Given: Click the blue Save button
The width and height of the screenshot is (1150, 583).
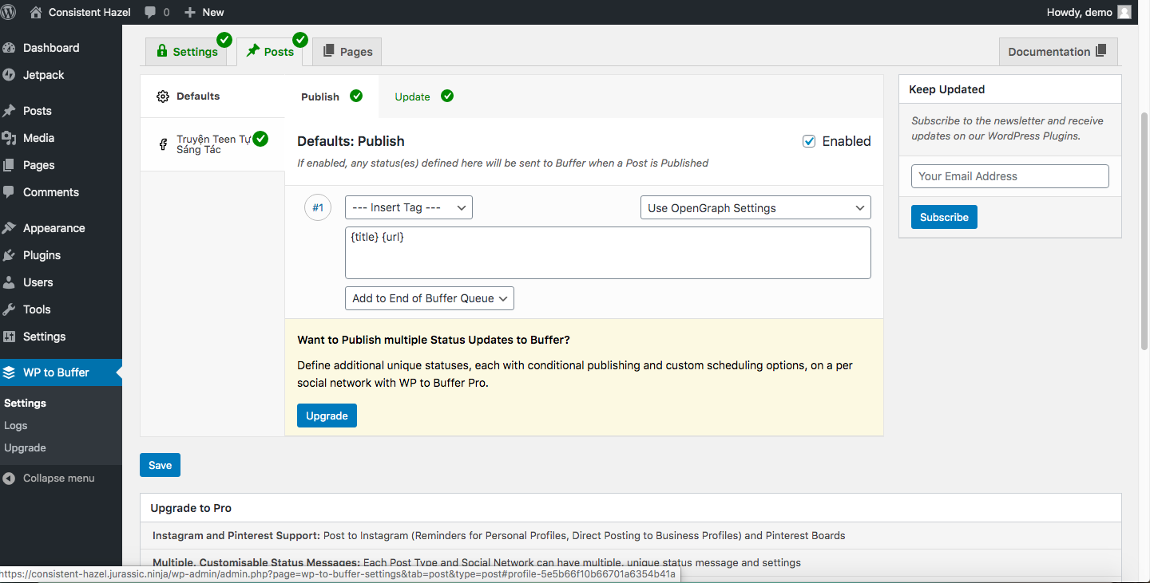Looking at the screenshot, I should click(x=160, y=465).
